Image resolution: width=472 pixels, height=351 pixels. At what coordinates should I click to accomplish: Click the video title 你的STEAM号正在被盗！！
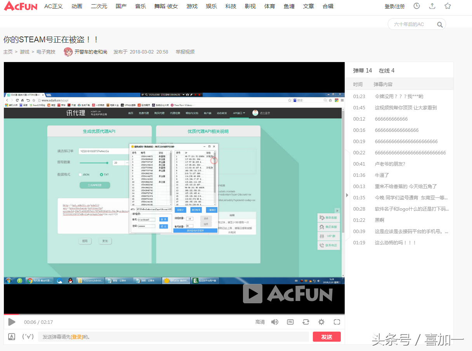[51, 39]
